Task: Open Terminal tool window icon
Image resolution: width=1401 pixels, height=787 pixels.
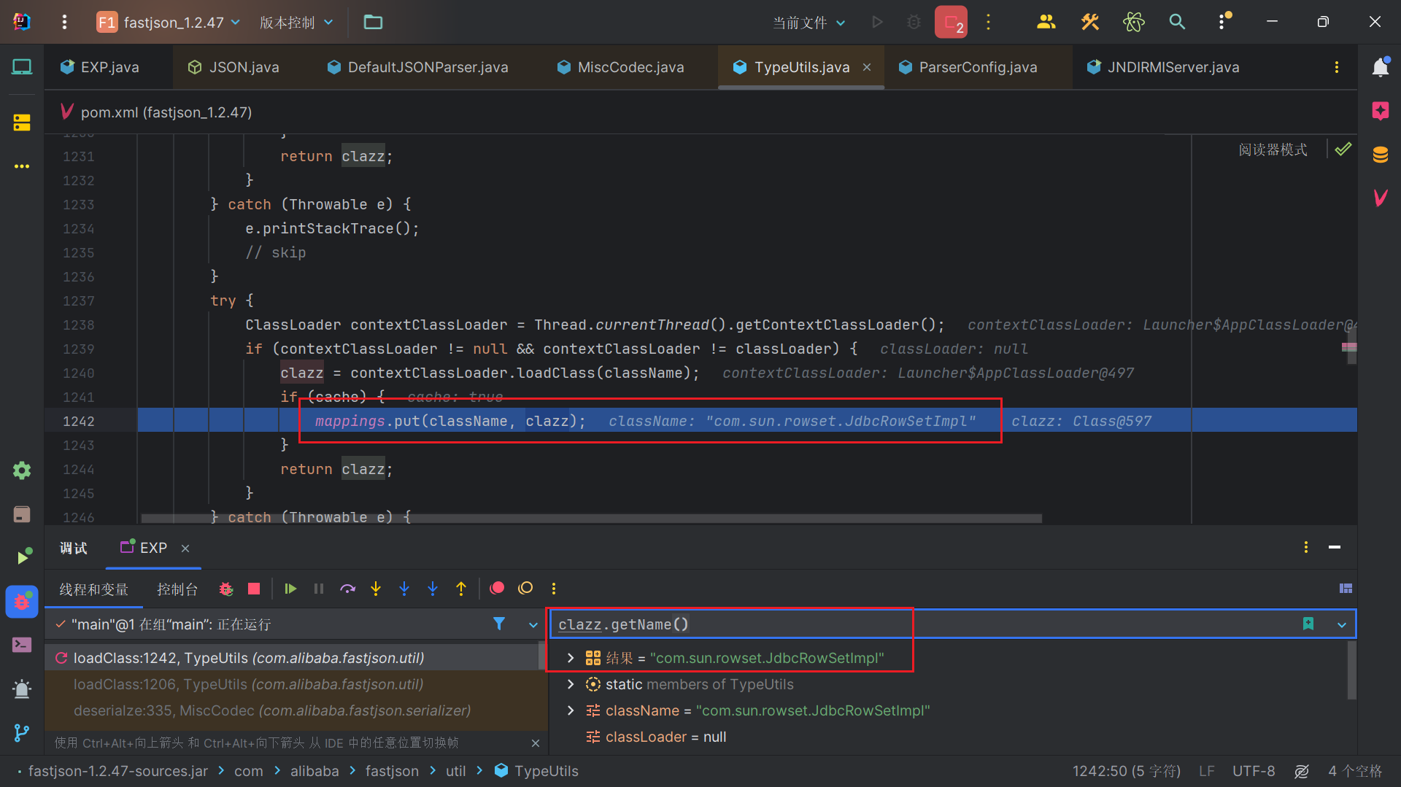Action: click(22, 646)
